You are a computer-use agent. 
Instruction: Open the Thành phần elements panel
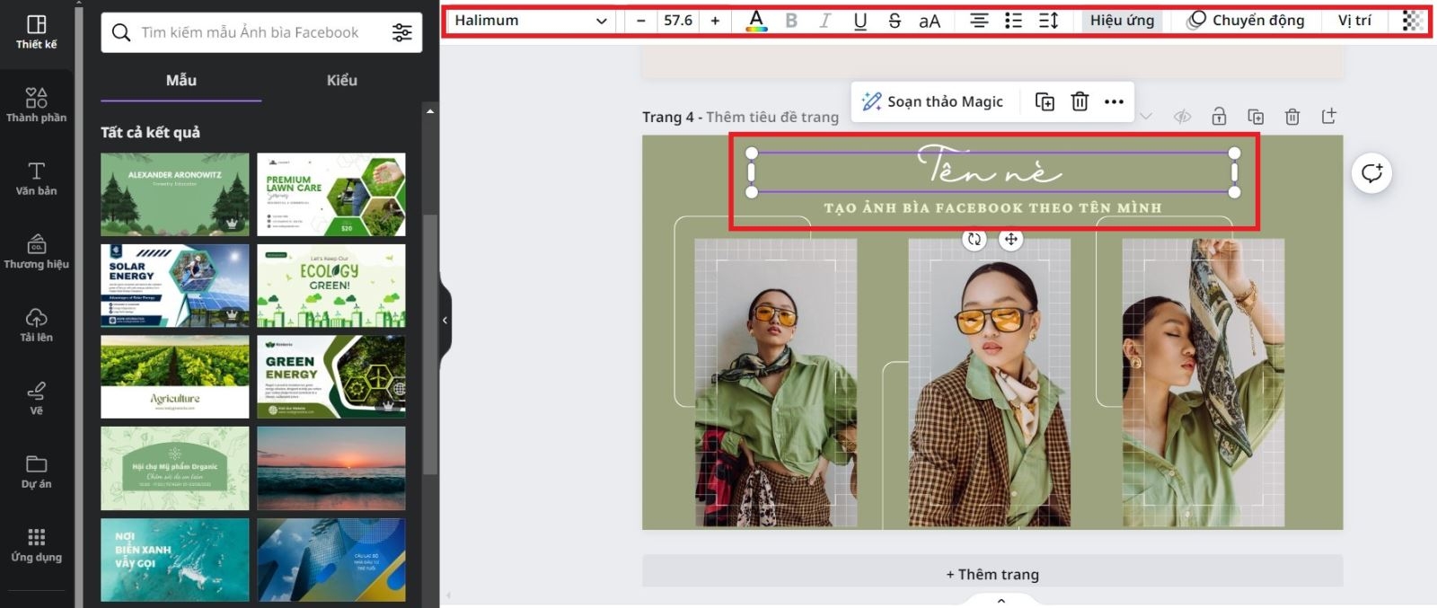(36, 105)
